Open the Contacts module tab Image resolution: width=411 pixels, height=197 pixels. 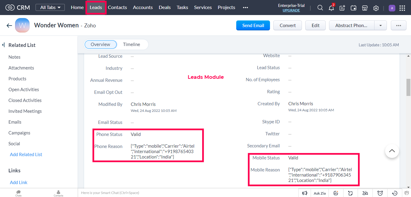117,8
